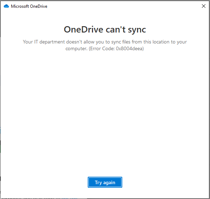Screen dimensions: 210x199
Task: Close the Microsoft OneDrive dialog
Action: tap(204, 6)
